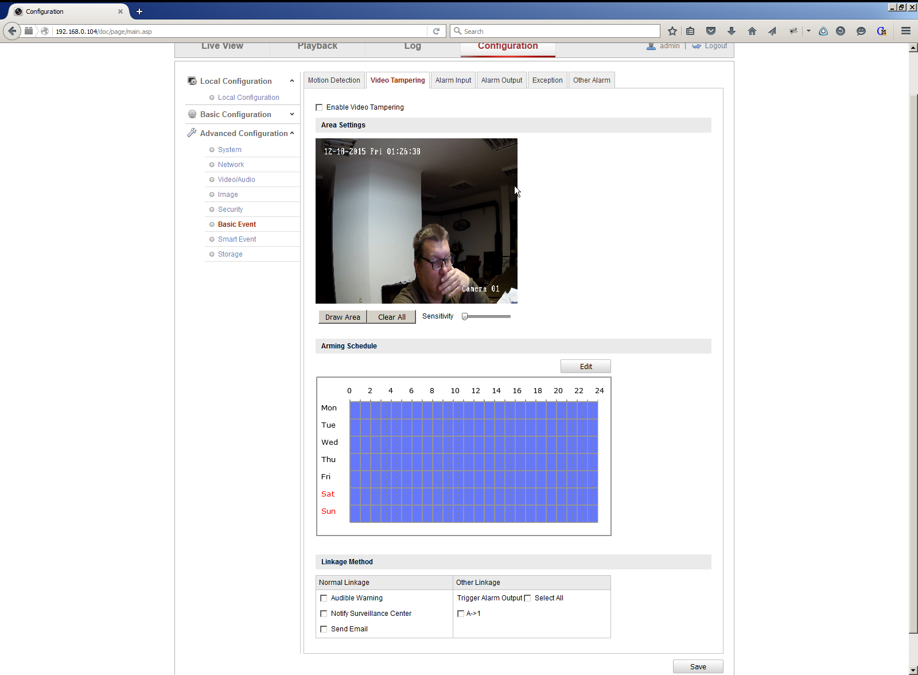Collapse the Advanced Configuration section

292,133
